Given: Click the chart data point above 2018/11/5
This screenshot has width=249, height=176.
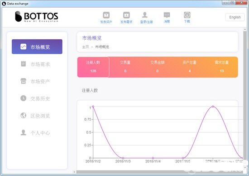Looking at the screenshot, I should [x=183, y=158].
